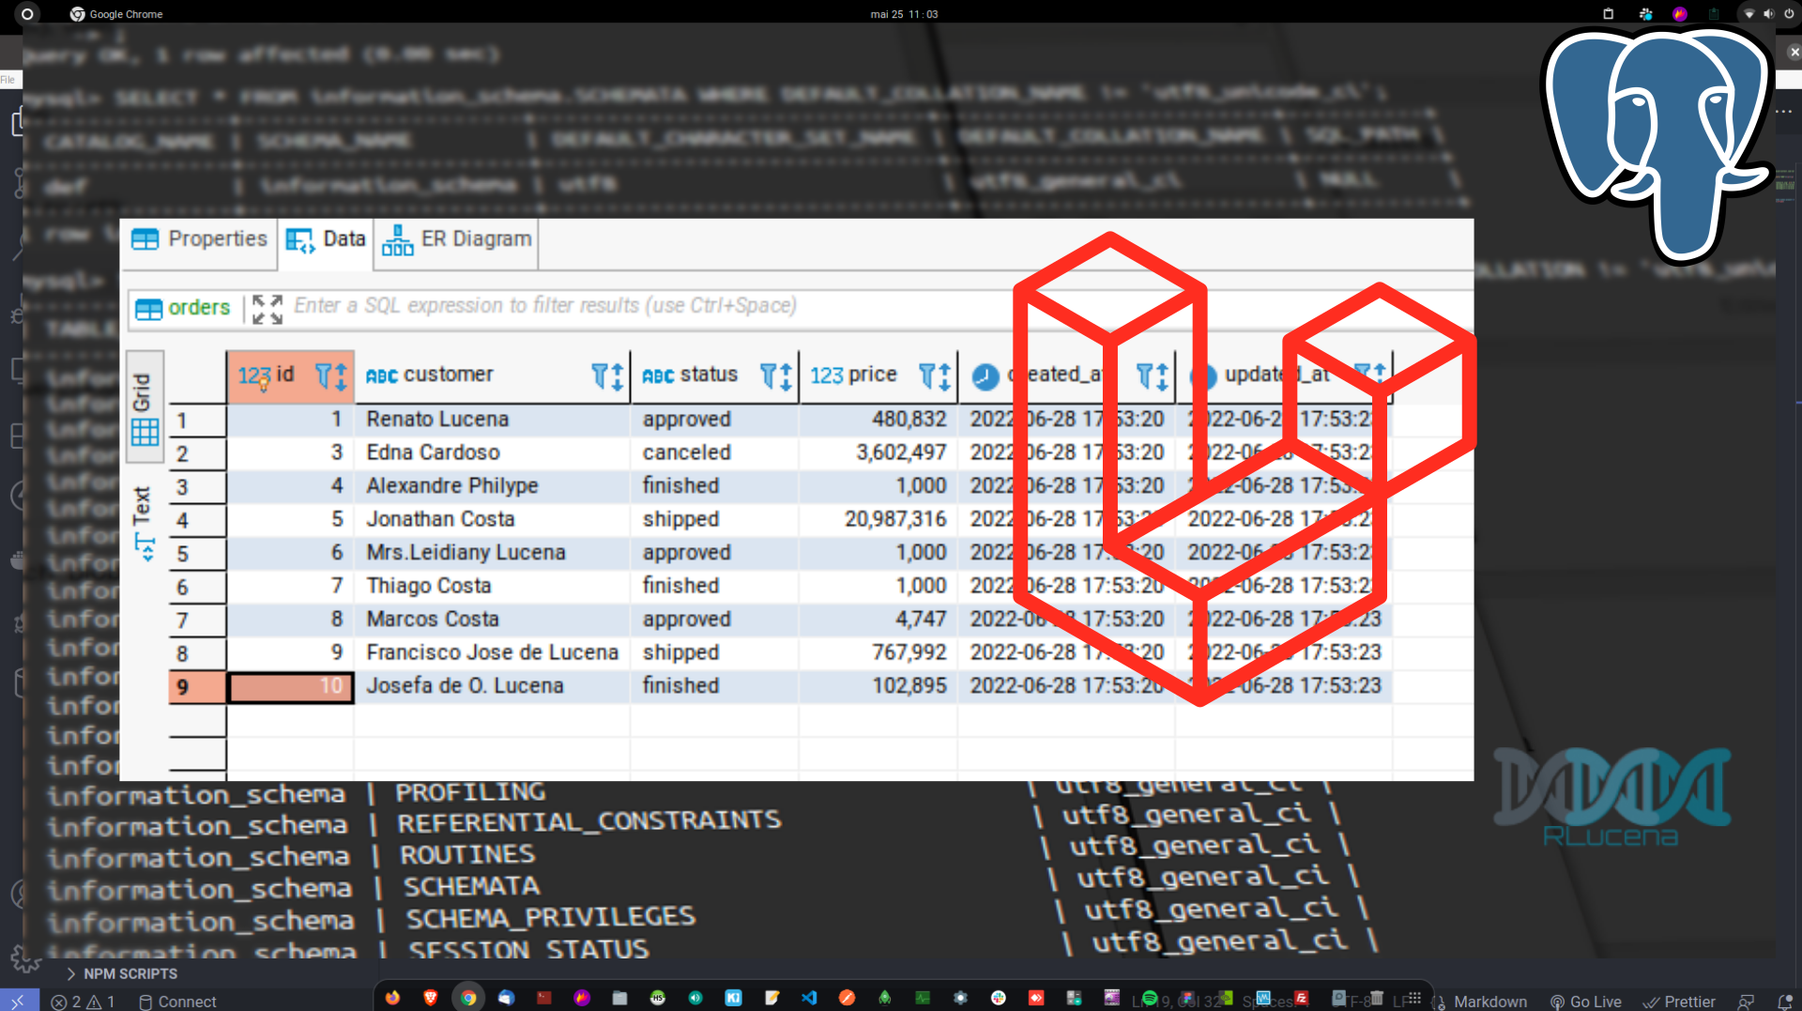The image size is (1802, 1011).
Task: Click the maximize panel arrows icon
Action: click(267, 308)
